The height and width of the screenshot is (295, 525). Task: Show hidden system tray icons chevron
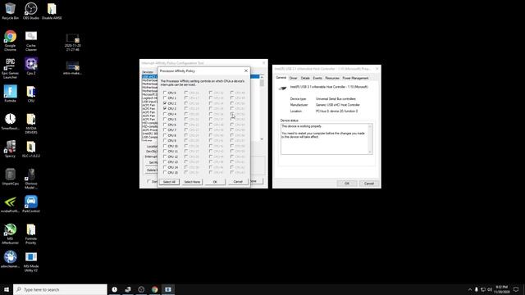pyautogui.click(x=470, y=289)
